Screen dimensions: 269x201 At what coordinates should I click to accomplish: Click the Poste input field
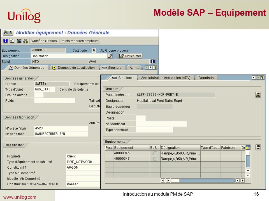(x=141, y=118)
